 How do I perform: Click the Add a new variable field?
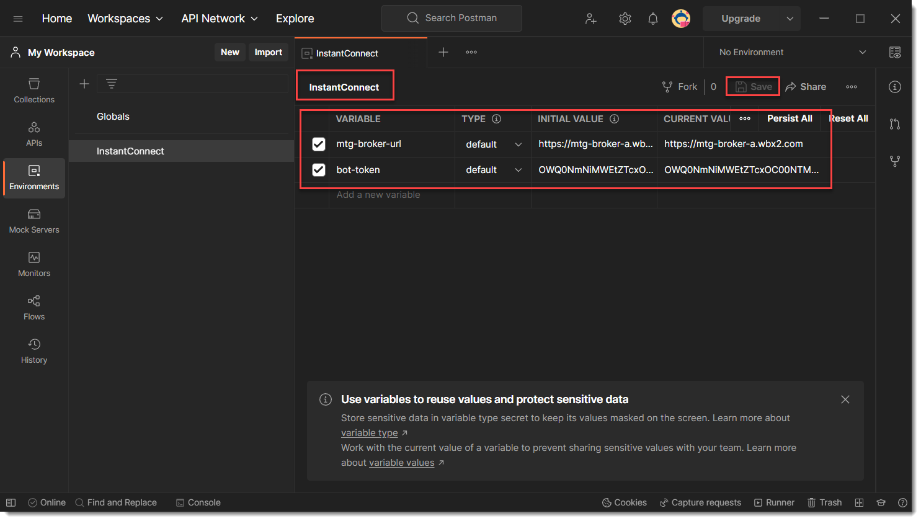(x=392, y=195)
